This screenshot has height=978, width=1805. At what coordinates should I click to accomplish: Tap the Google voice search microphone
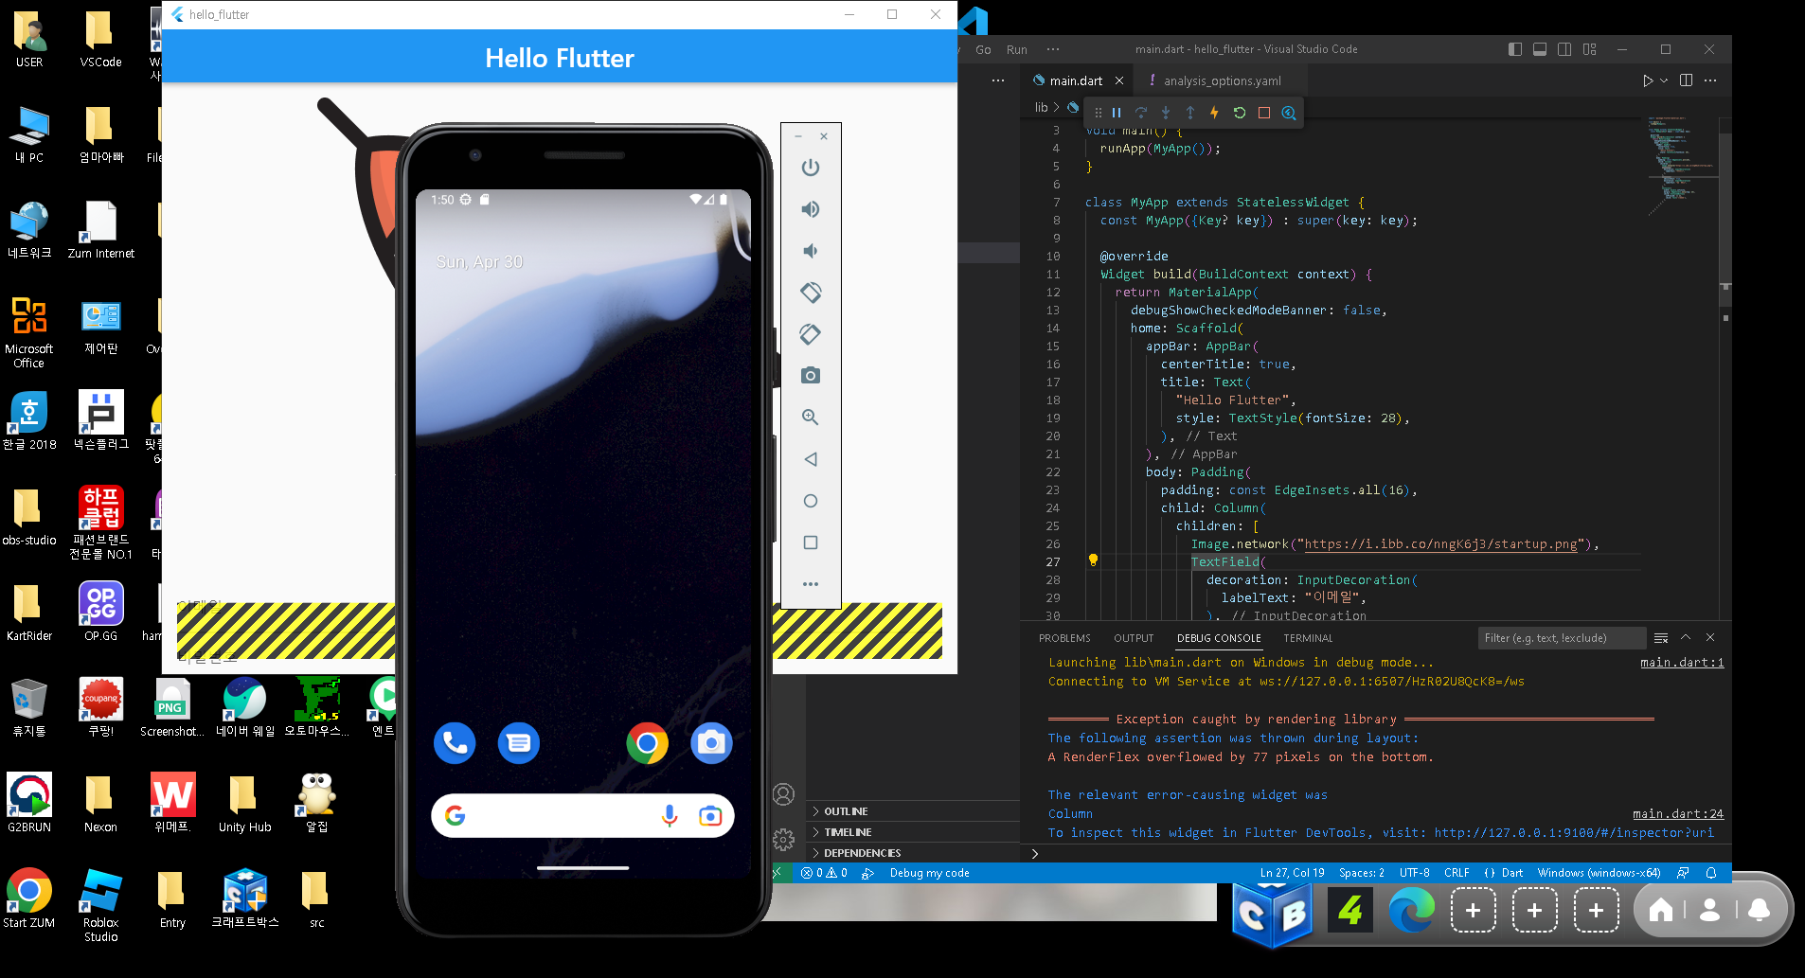(670, 816)
